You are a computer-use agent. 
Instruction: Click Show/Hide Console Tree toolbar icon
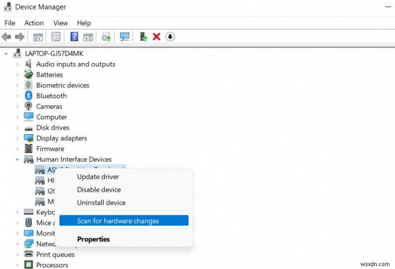point(38,37)
